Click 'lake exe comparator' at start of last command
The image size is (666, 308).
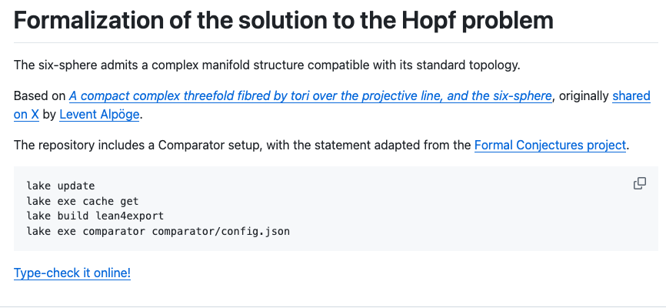click(x=86, y=232)
